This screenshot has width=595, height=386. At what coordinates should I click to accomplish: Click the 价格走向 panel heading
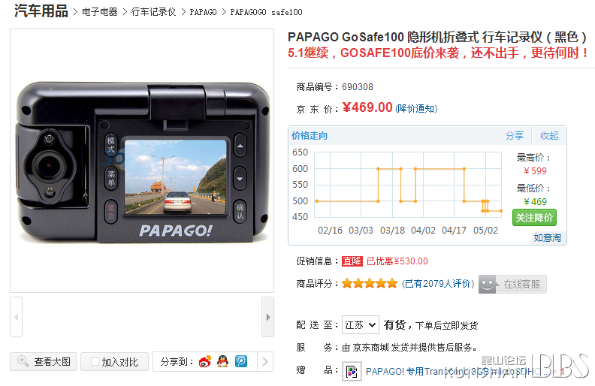310,135
